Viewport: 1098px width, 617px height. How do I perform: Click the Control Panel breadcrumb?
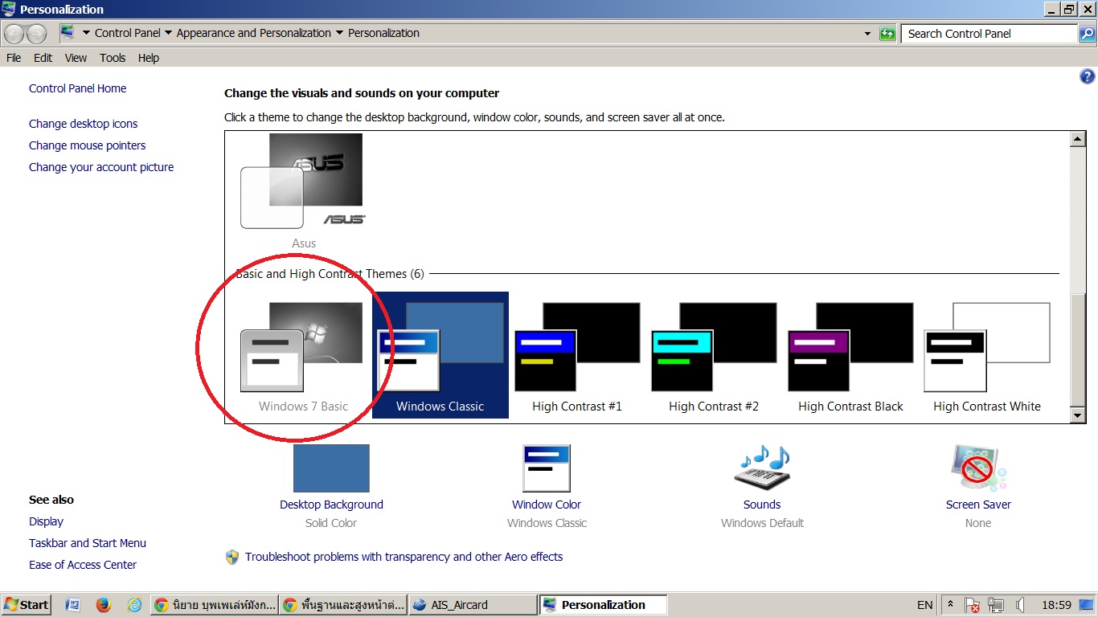[x=128, y=33]
